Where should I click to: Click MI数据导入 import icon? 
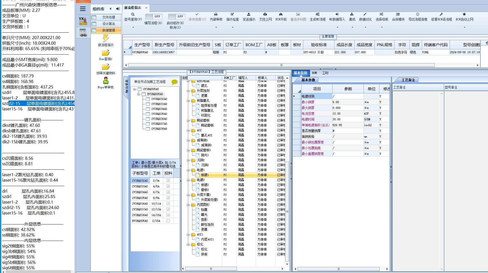[337, 14]
